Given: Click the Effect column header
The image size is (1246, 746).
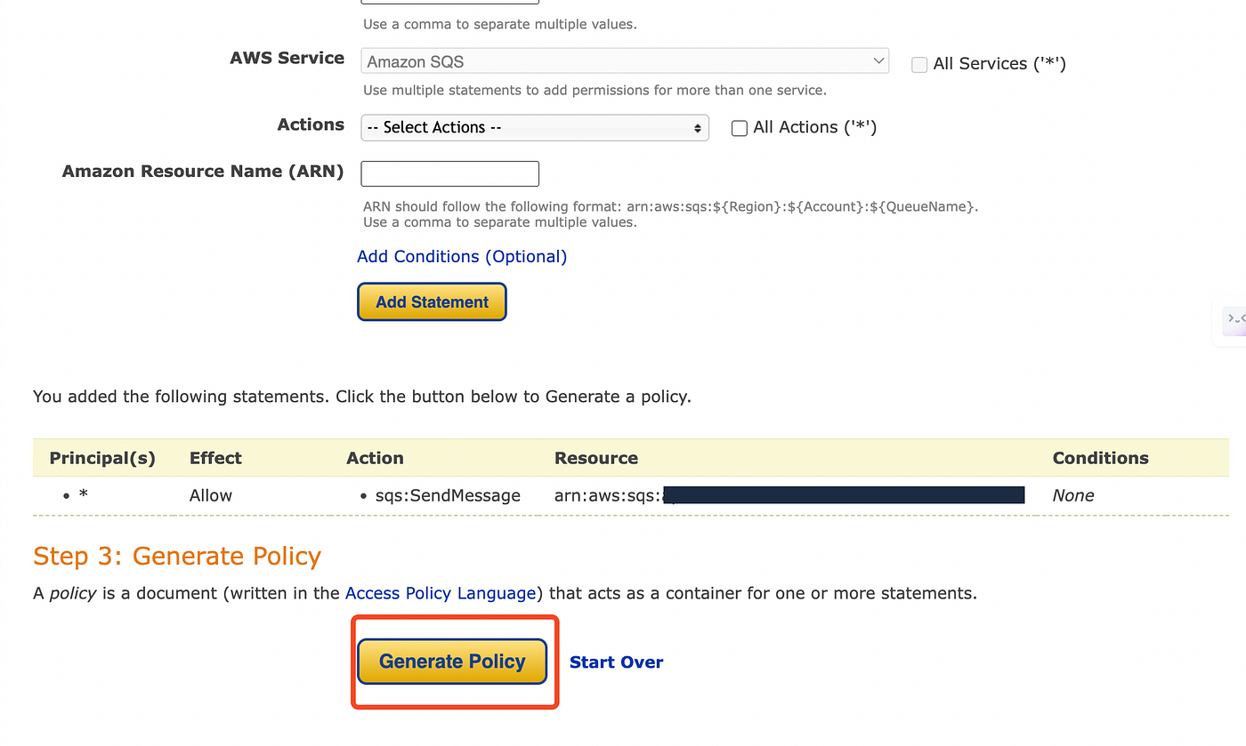Looking at the screenshot, I should (x=215, y=458).
